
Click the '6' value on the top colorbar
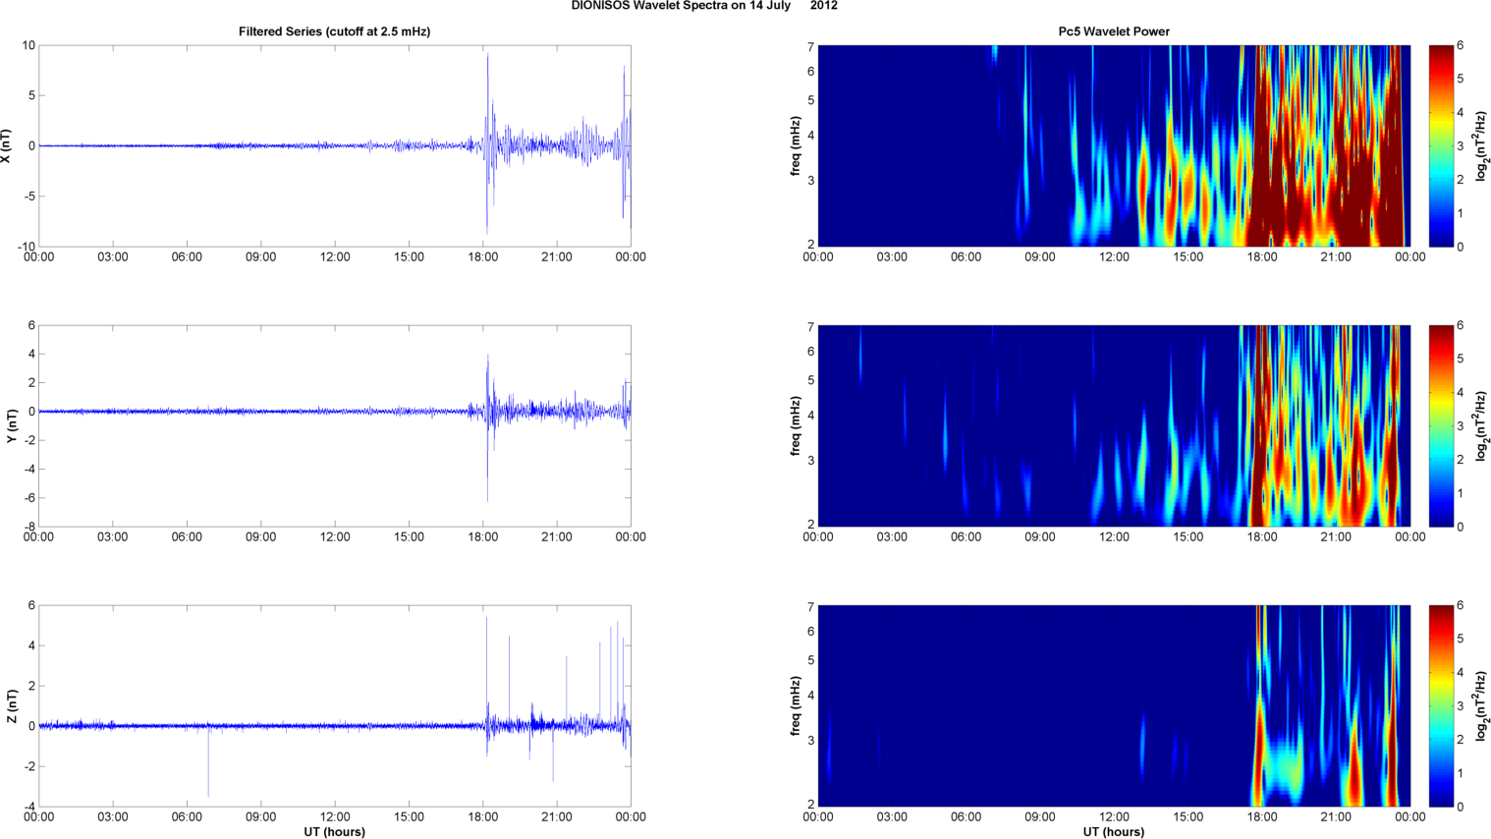pos(1461,45)
